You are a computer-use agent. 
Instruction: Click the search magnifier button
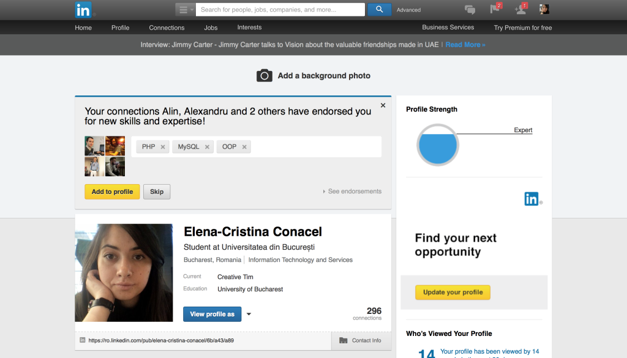click(x=379, y=9)
